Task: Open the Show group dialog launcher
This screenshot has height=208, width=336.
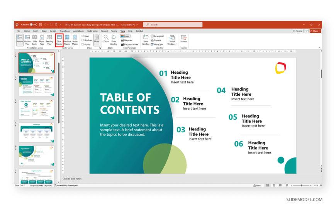Action: point(100,48)
